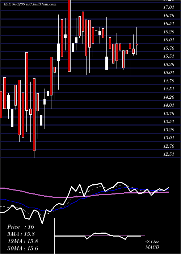Click the 12.76 price axis label
The height and width of the screenshot is (254, 181).
169,146
